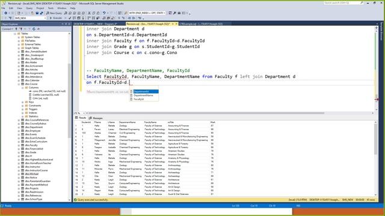Expand the dbo.Department table node
The width and height of the screenshot is (385, 216).
(19, 127)
